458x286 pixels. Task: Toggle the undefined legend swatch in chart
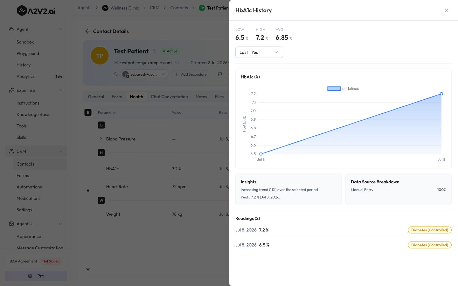click(x=334, y=89)
